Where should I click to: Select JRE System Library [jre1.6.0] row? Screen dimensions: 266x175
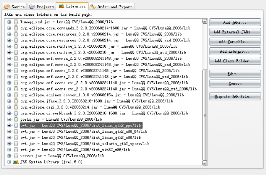coord(52,162)
